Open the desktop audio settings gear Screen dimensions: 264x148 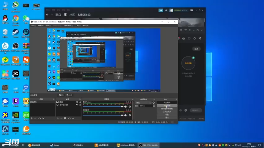click(x=130, y=115)
